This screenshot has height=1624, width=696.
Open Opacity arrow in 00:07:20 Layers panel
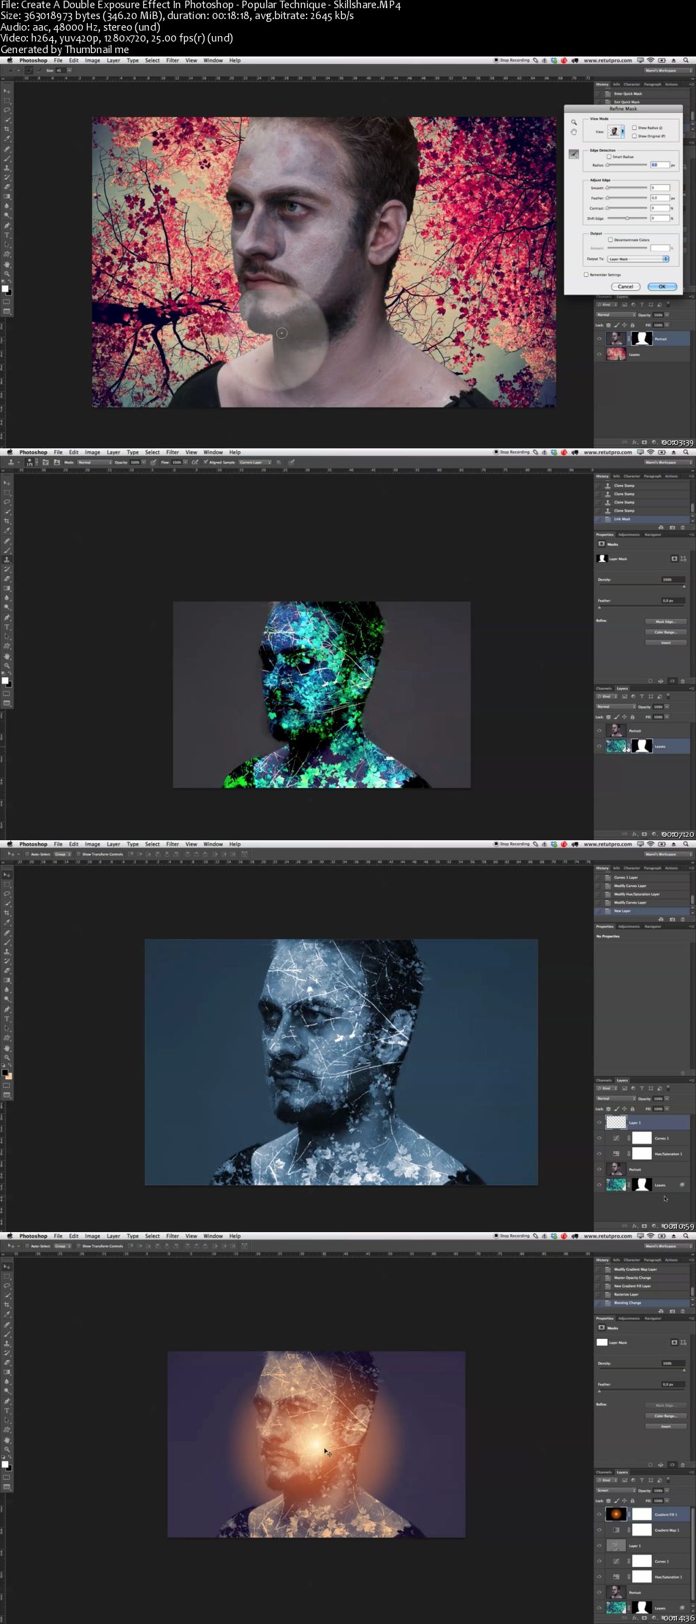[x=667, y=706]
